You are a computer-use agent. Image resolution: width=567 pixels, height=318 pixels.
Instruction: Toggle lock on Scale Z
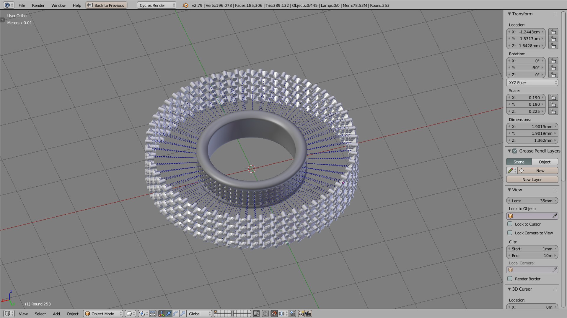[x=553, y=111]
